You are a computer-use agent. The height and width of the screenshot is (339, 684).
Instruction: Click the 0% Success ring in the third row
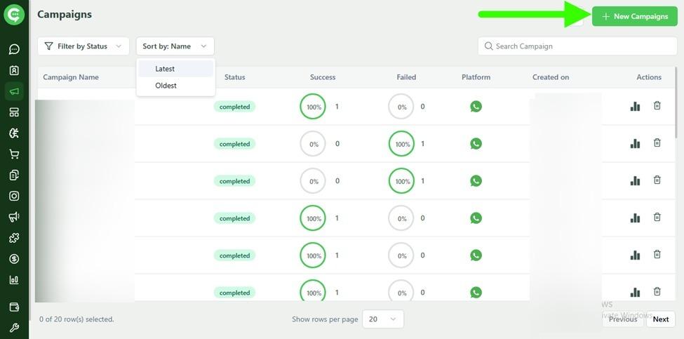click(x=313, y=181)
